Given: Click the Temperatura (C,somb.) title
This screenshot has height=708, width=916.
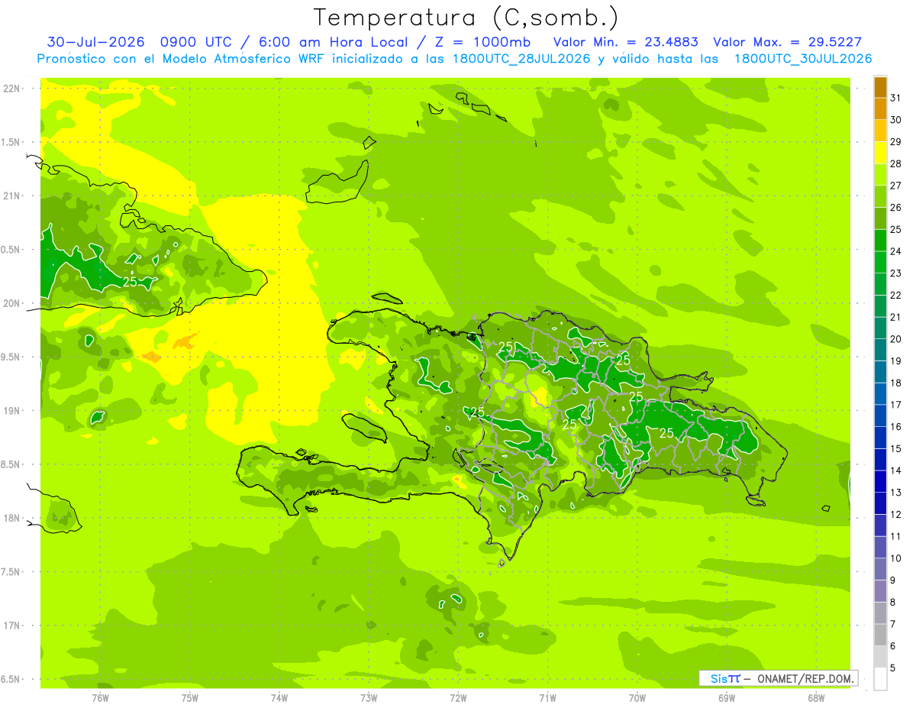Looking at the screenshot, I should click(x=466, y=18).
